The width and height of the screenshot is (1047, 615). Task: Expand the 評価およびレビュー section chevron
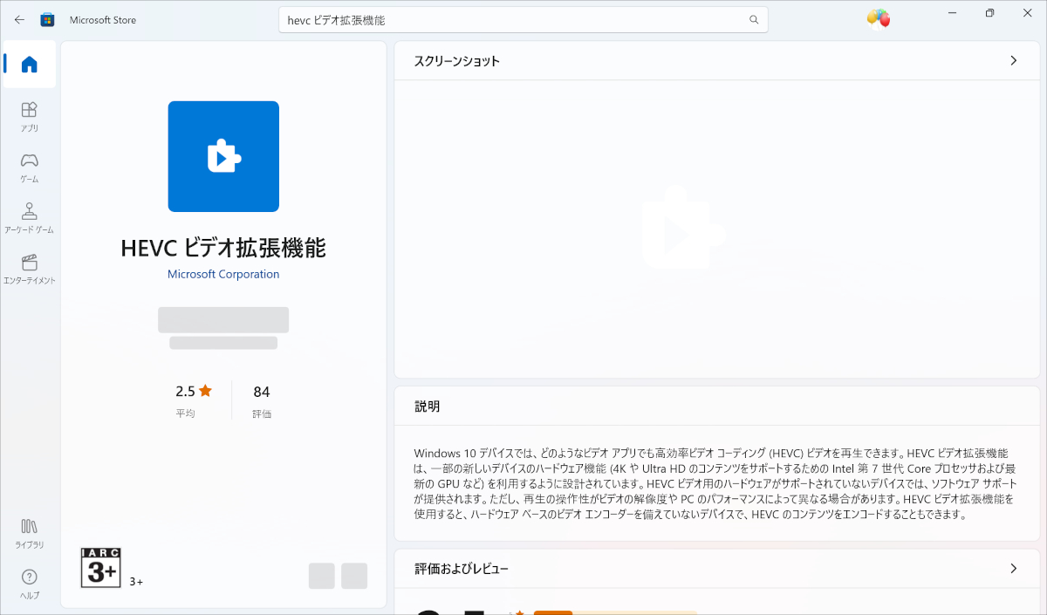click(1013, 568)
